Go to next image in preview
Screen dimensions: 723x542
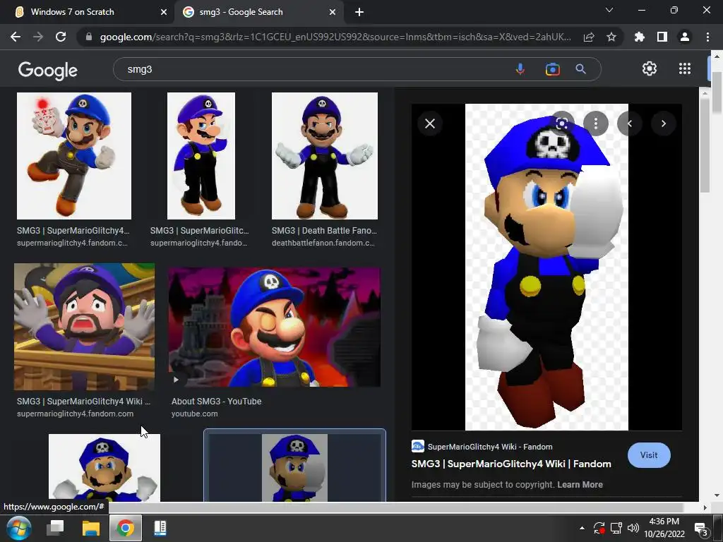(x=664, y=124)
